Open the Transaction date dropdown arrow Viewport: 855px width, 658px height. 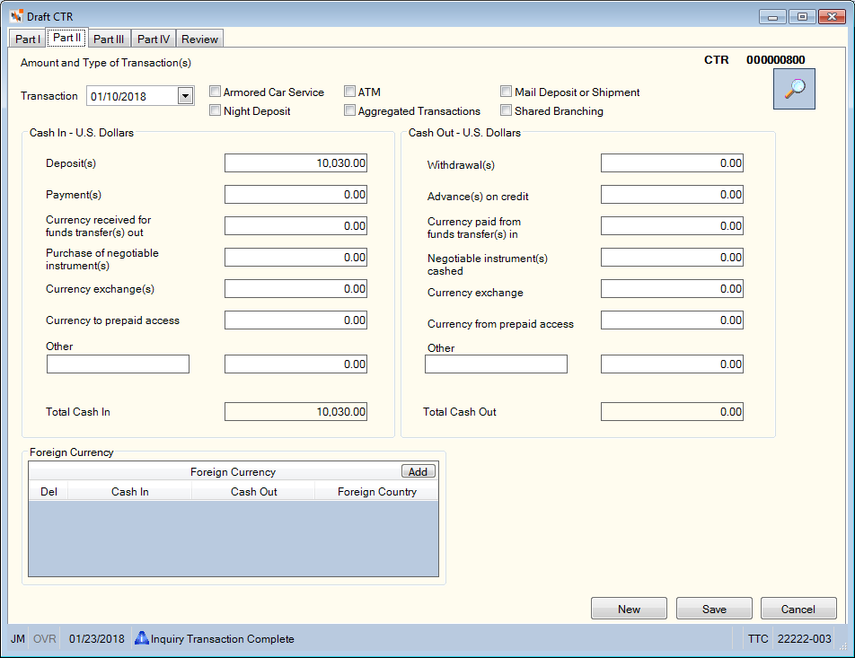185,96
